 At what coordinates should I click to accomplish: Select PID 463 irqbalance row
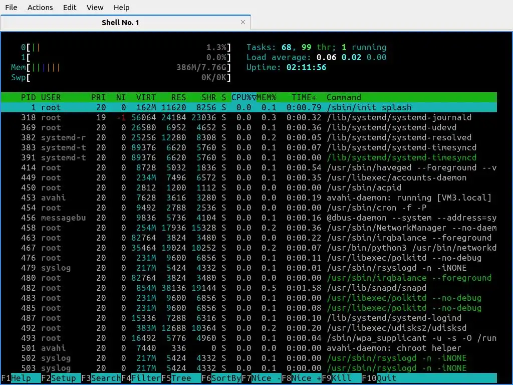(249, 238)
